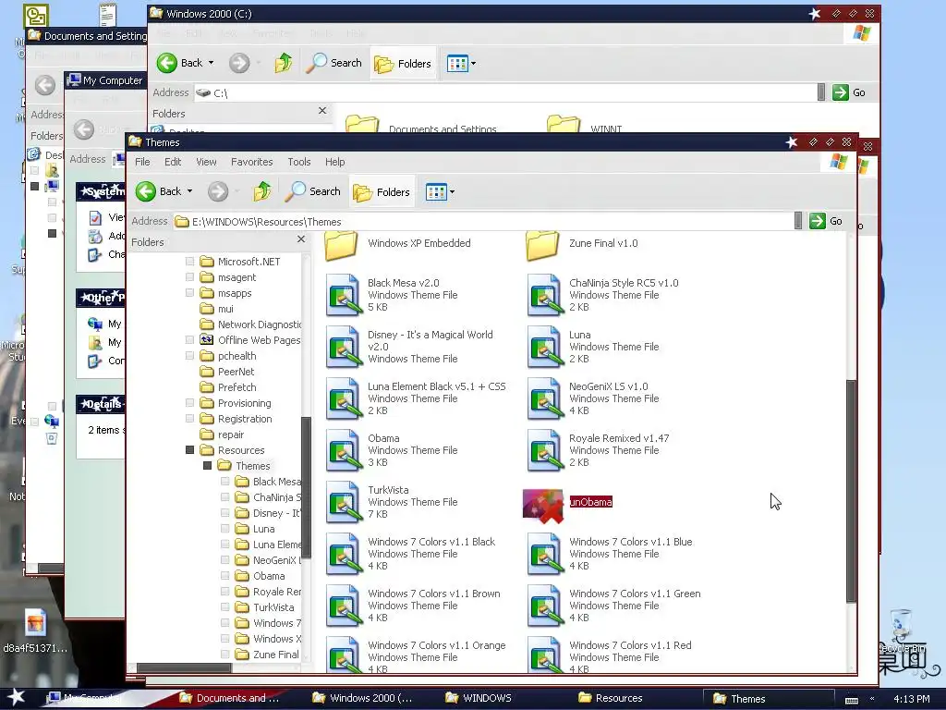
Task: Click address field in Windows 2000 (C:) window
Action: click(x=505, y=93)
